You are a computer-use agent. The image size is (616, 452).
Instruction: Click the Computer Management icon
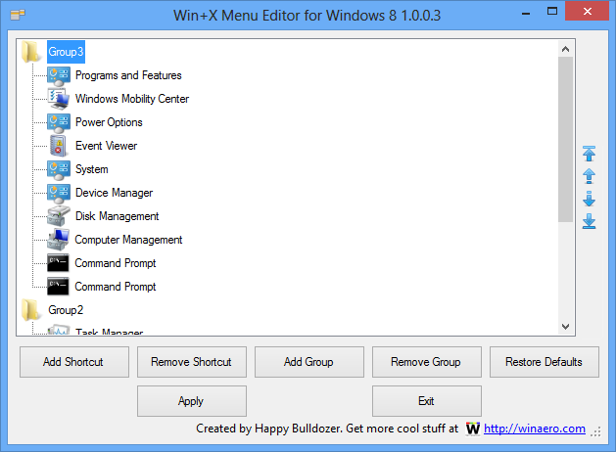pos(59,240)
